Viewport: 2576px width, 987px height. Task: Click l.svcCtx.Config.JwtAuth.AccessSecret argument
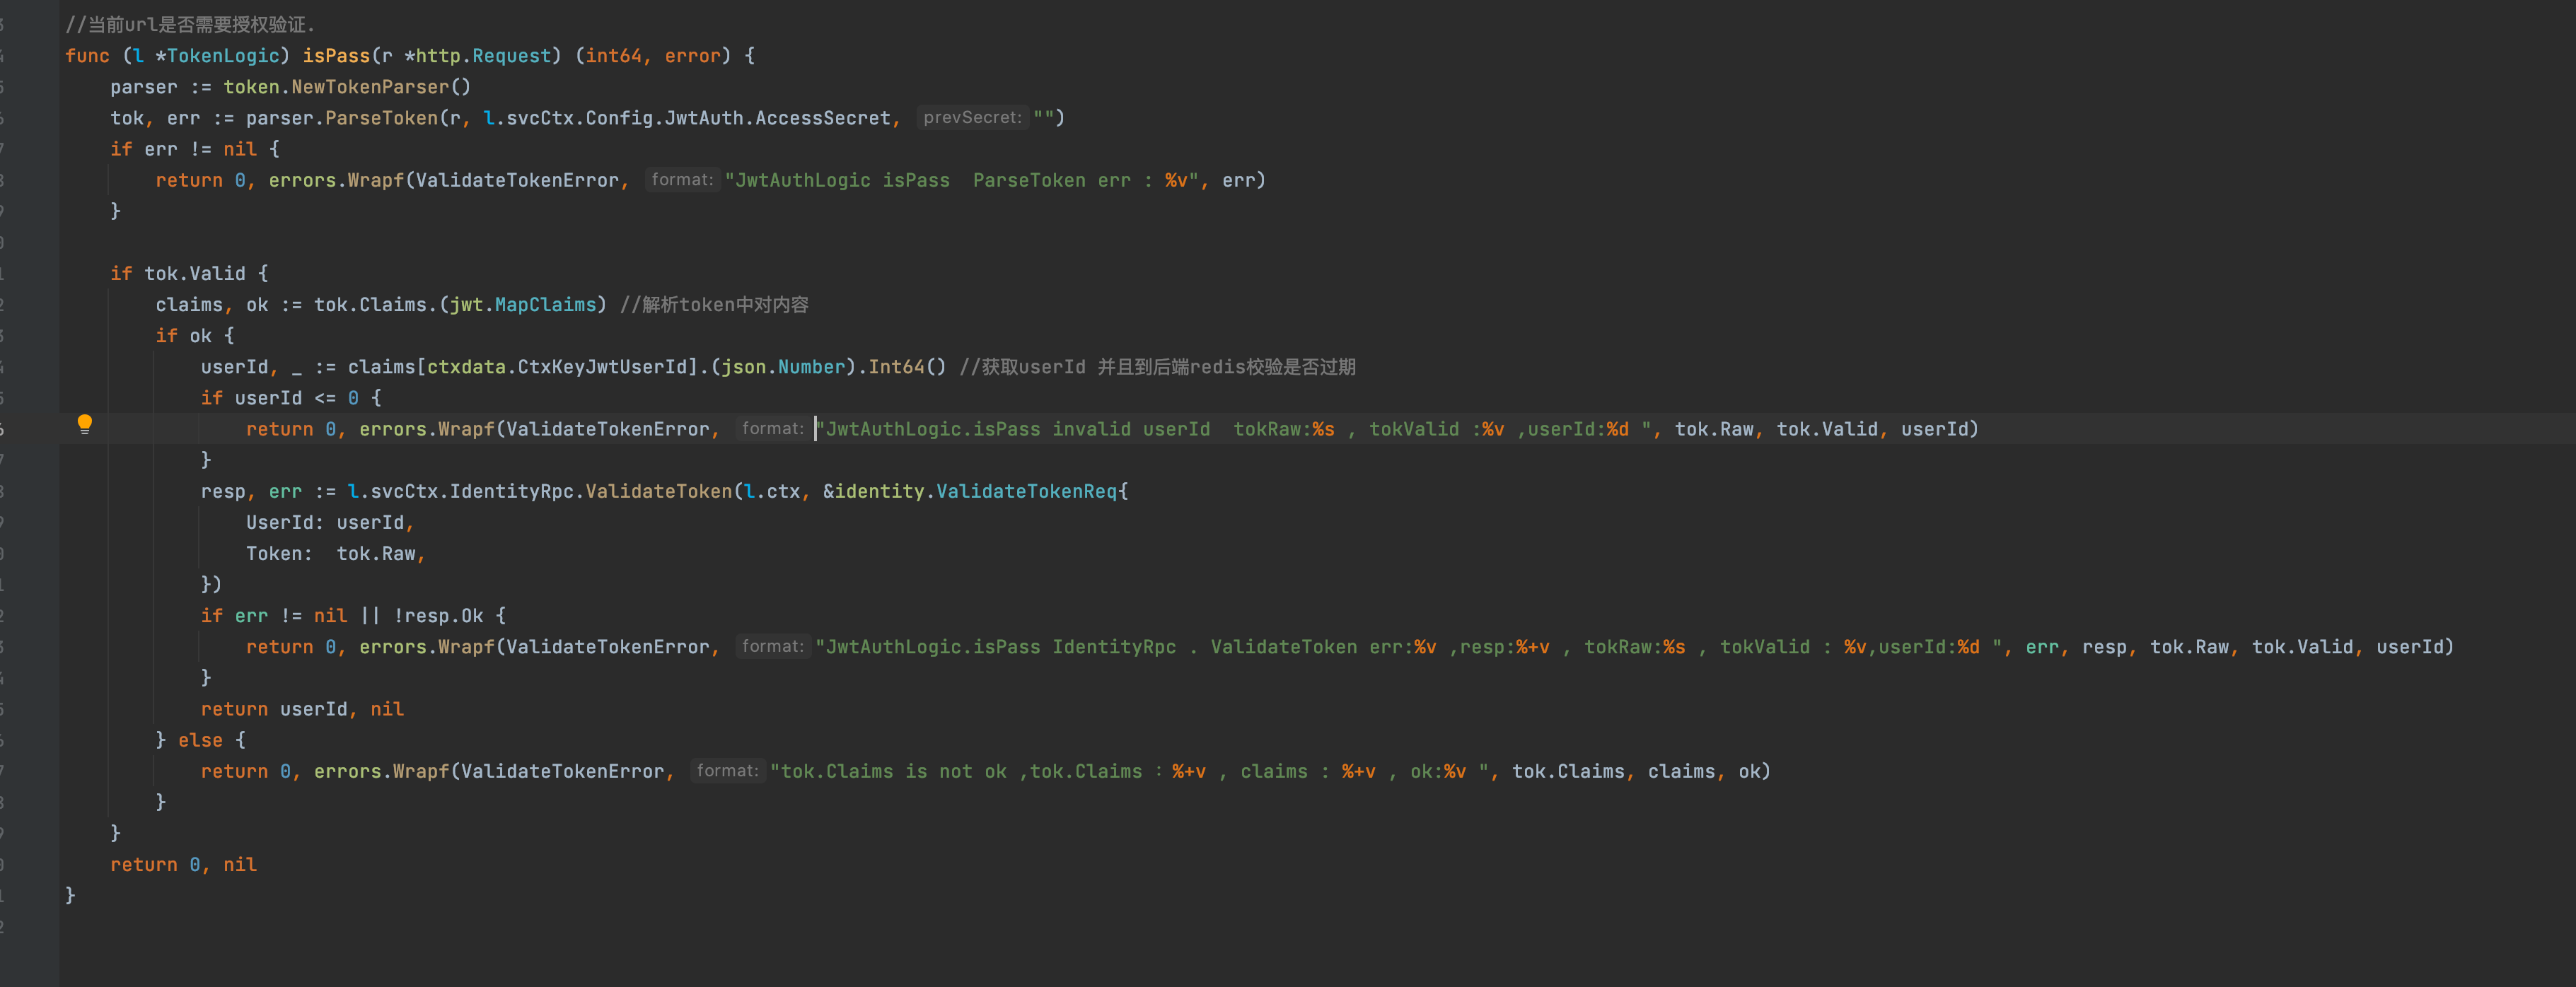pos(687,118)
